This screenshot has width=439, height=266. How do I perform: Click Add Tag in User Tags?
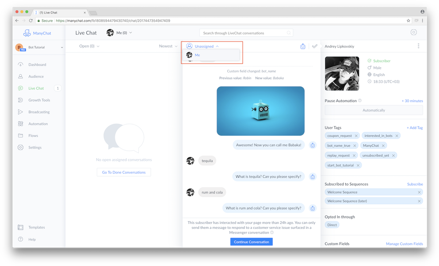pos(414,127)
